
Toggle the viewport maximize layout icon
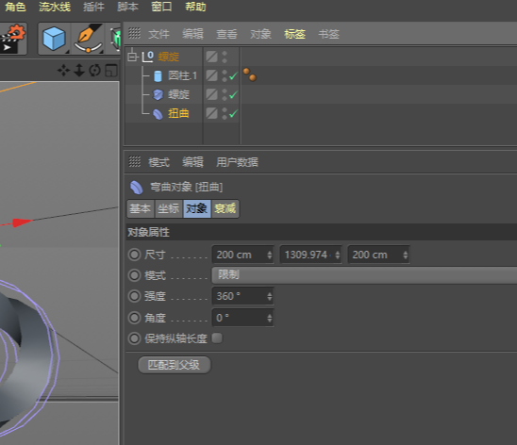tap(110, 70)
